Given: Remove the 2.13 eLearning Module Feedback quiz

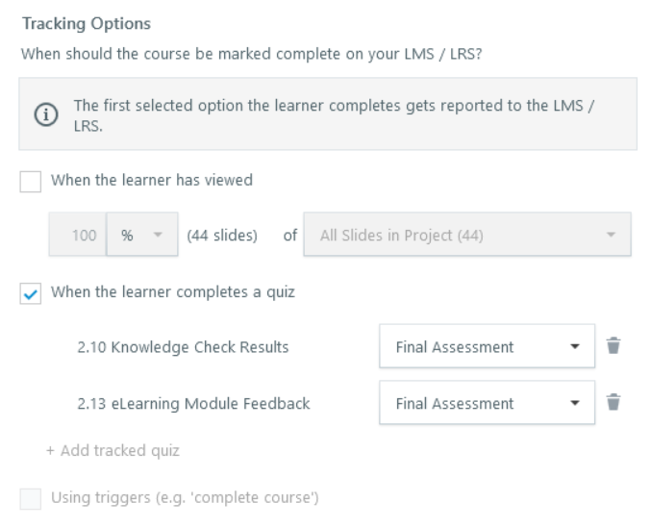Looking at the screenshot, I should coord(612,404).
